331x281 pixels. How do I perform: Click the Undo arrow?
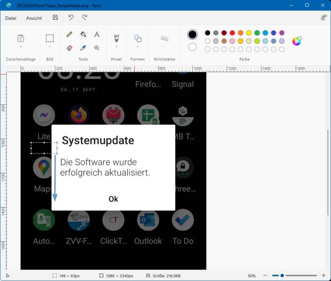[x=71, y=18]
